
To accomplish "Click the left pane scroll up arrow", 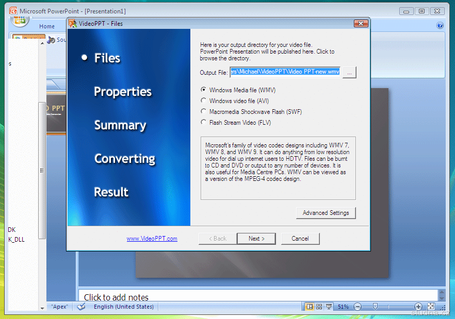I will pos(42,43).
